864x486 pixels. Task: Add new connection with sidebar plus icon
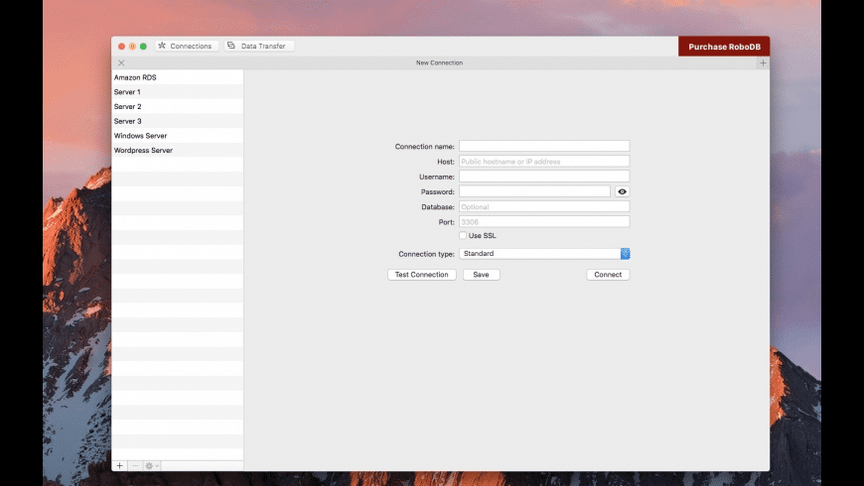tap(119, 465)
